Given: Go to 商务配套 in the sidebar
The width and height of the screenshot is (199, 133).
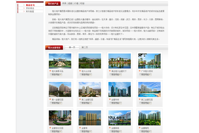Looking at the screenshot, I should click(x=30, y=12).
